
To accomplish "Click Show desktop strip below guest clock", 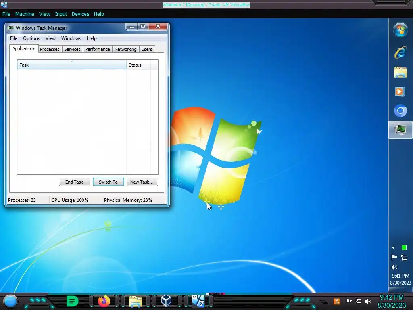I will click(x=400, y=289).
